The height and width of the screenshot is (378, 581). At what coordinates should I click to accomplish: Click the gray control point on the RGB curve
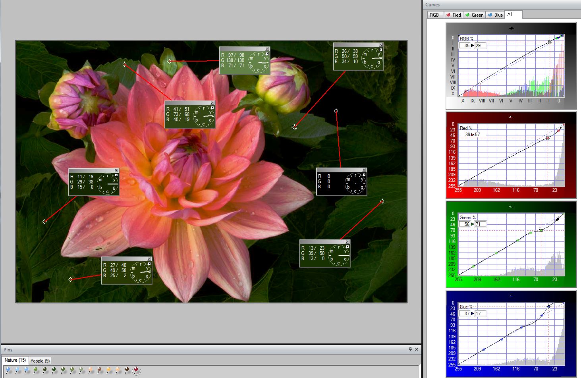click(550, 42)
